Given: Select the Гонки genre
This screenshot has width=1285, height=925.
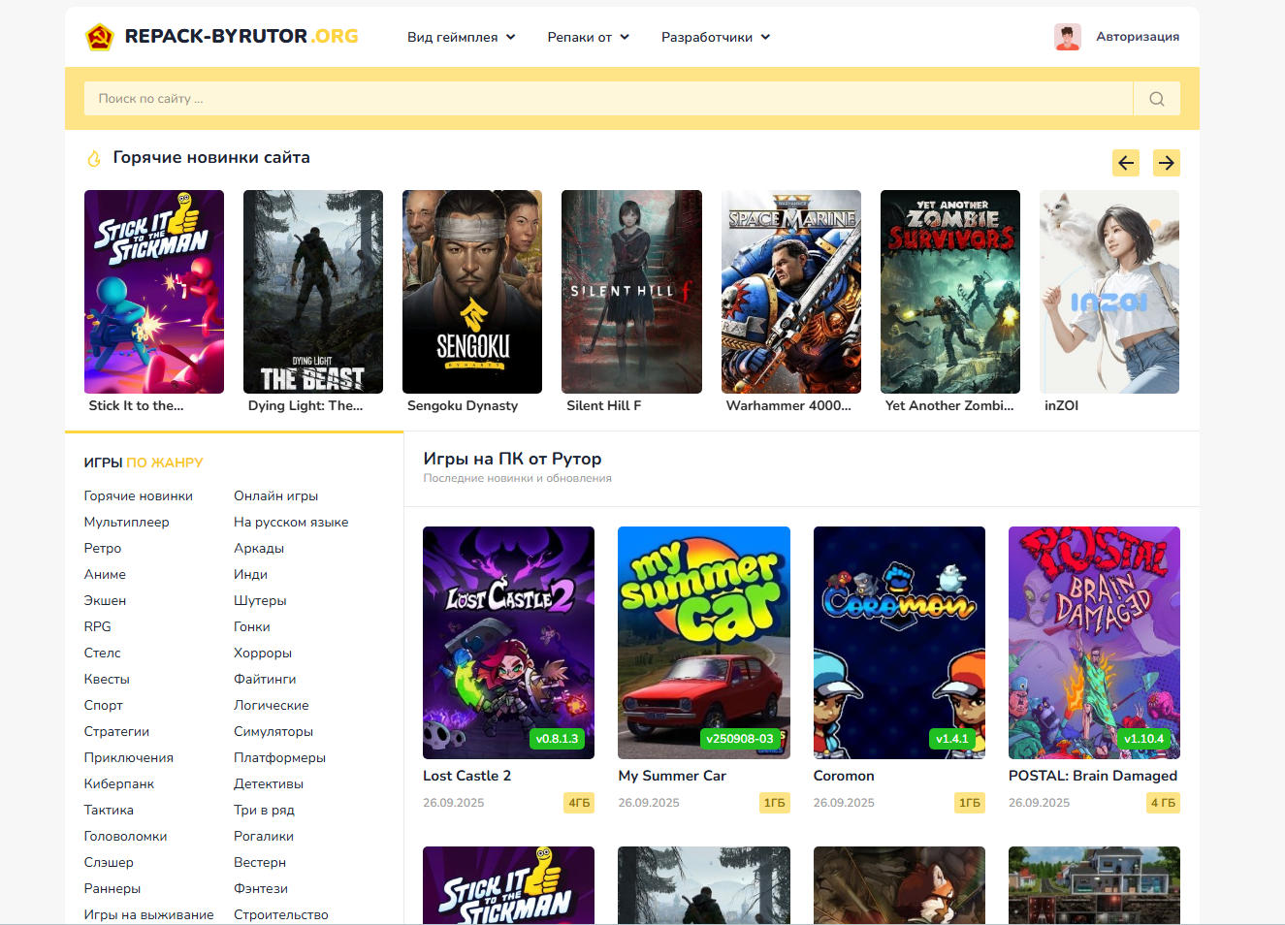Looking at the screenshot, I should coord(252,626).
